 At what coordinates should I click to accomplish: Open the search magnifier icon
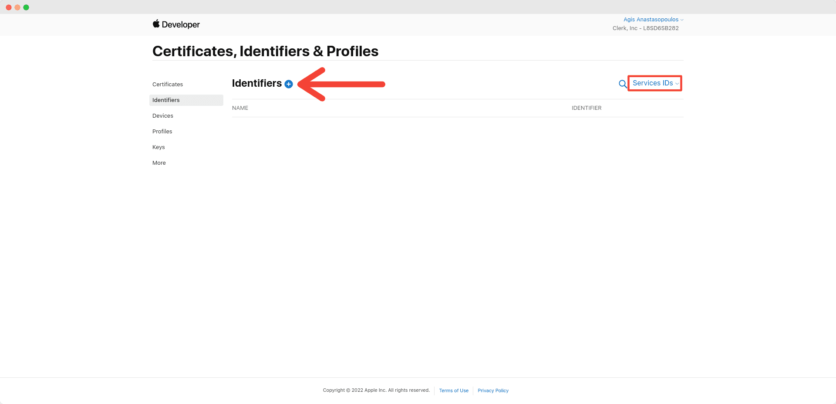(623, 84)
